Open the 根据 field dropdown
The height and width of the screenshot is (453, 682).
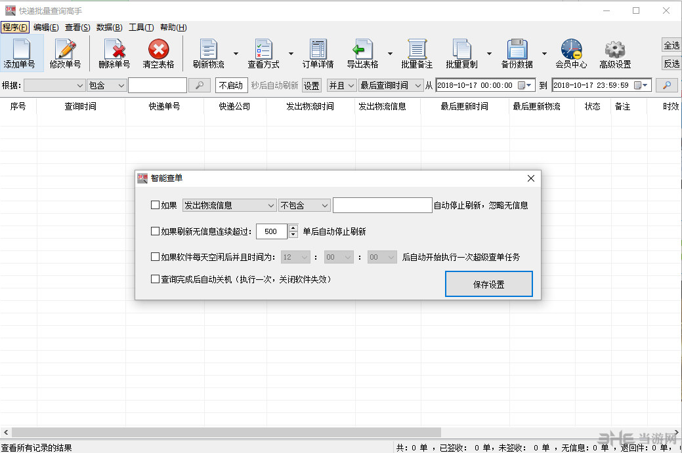coord(54,86)
